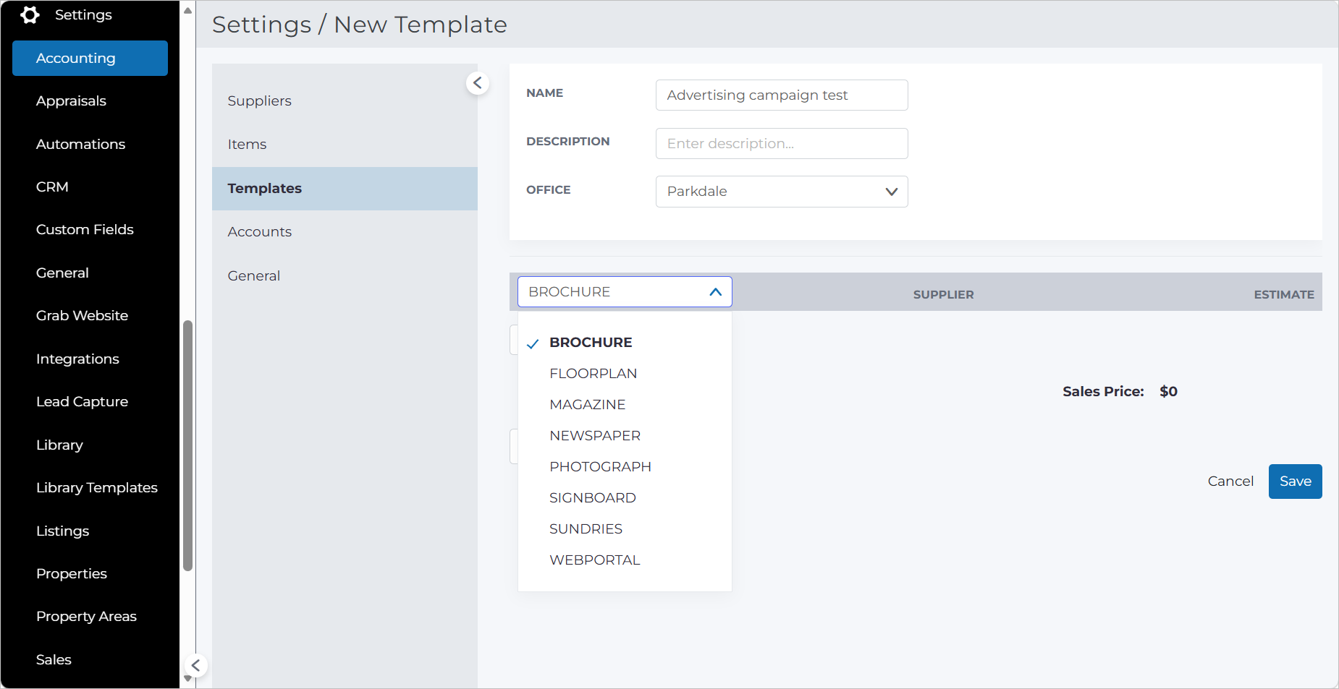Select FLOORPLAN from the category list
This screenshot has width=1339, height=689.
coord(594,374)
